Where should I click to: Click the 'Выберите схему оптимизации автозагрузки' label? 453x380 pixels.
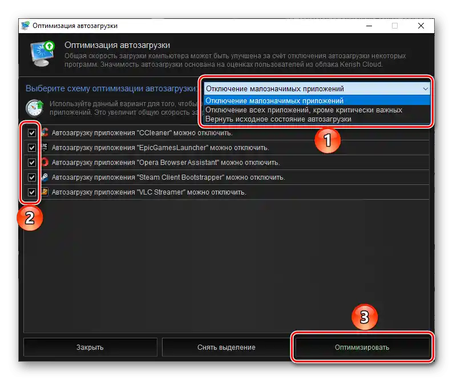pos(111,88)
